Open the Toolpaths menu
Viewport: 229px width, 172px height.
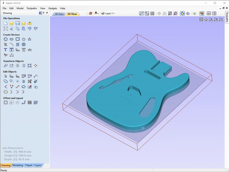(x=32, y=8)
